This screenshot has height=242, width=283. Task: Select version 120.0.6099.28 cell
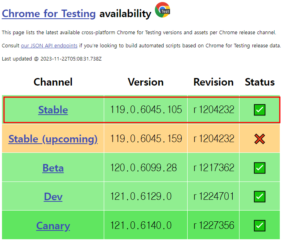click(x=146, y=168)
